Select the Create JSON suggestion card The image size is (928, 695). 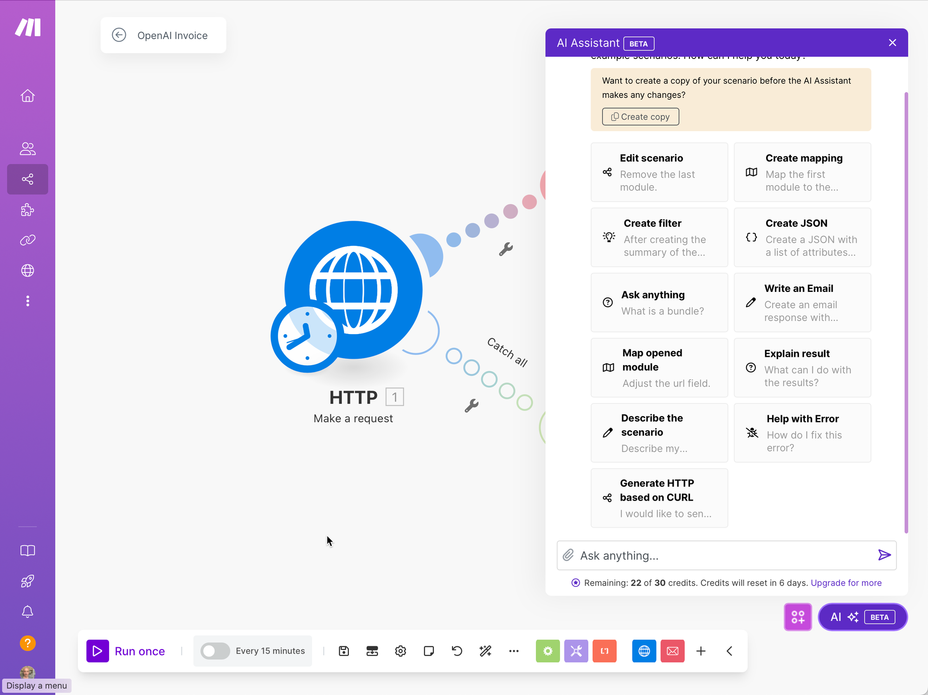[x=802, y=237]
